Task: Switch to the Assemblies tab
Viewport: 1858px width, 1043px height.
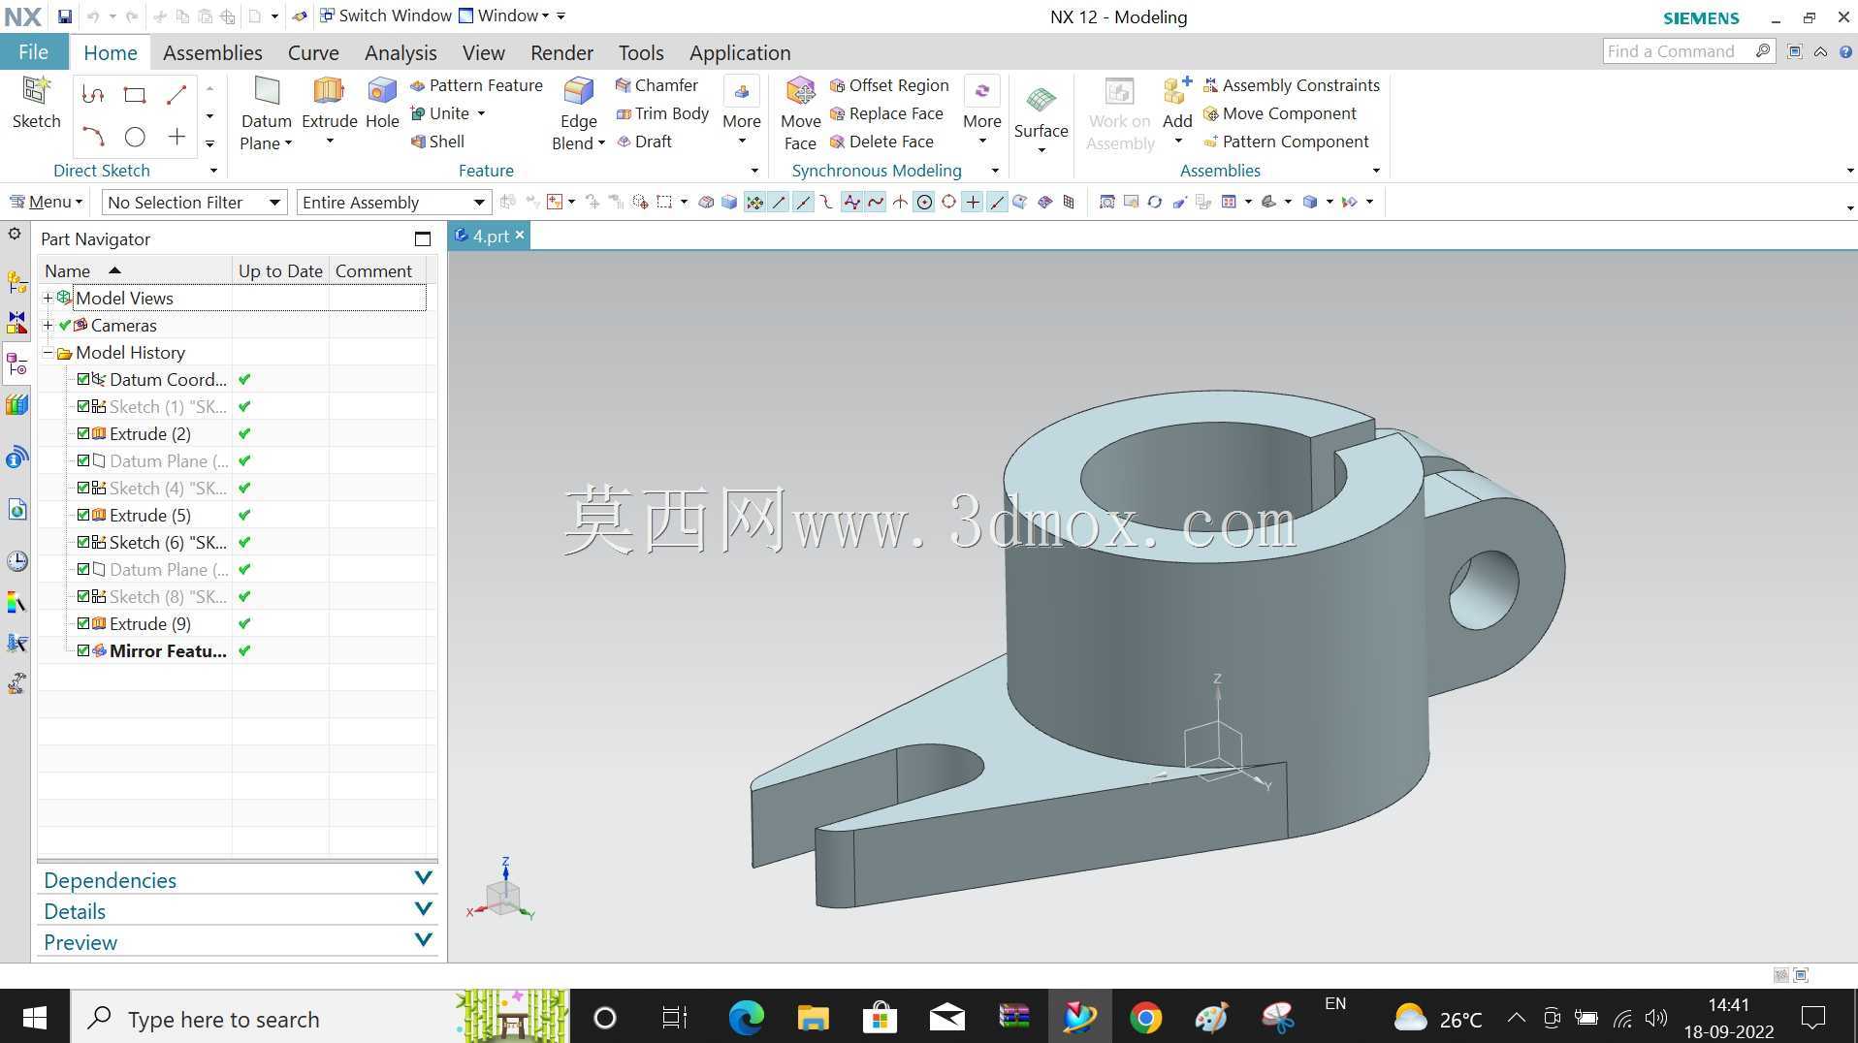Action: click(212, 52)
